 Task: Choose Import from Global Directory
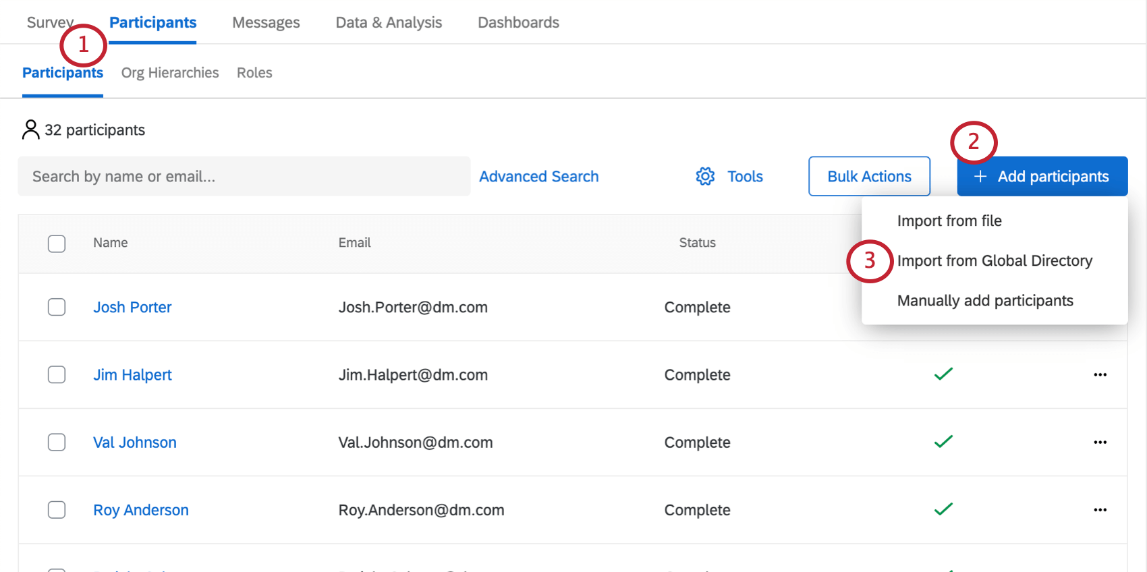pyautogui.click(x=995, y=261)
